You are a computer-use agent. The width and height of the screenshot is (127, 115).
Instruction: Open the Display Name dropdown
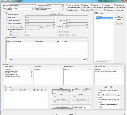pos(63,6)
